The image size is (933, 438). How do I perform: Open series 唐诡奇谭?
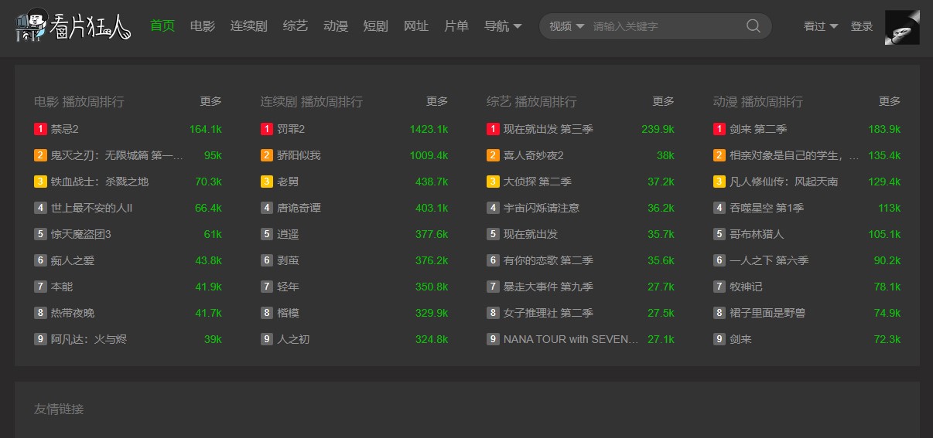coord(299,208)
